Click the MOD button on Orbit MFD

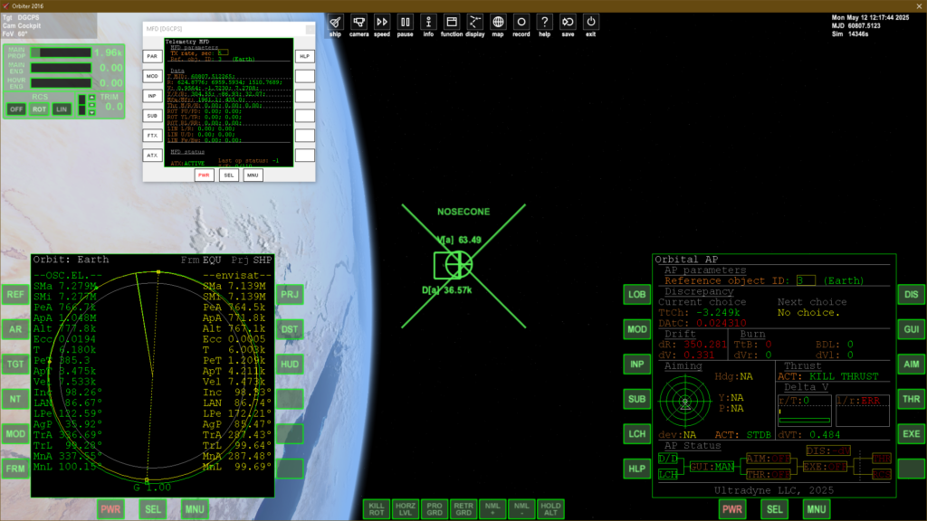[x=15, y=433]
